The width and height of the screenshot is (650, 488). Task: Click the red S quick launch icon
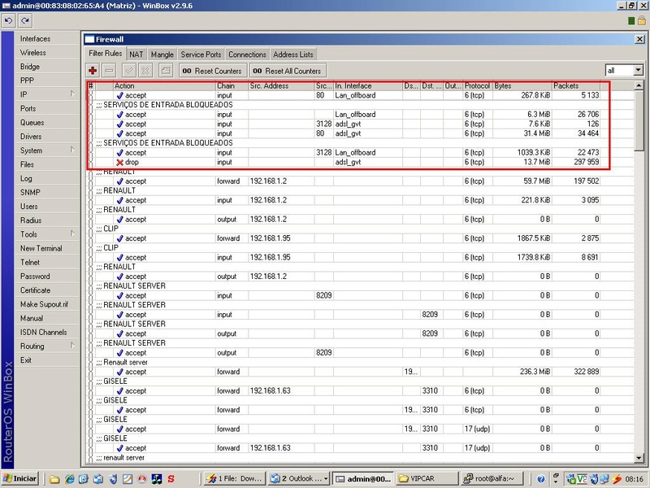point(171,479)
